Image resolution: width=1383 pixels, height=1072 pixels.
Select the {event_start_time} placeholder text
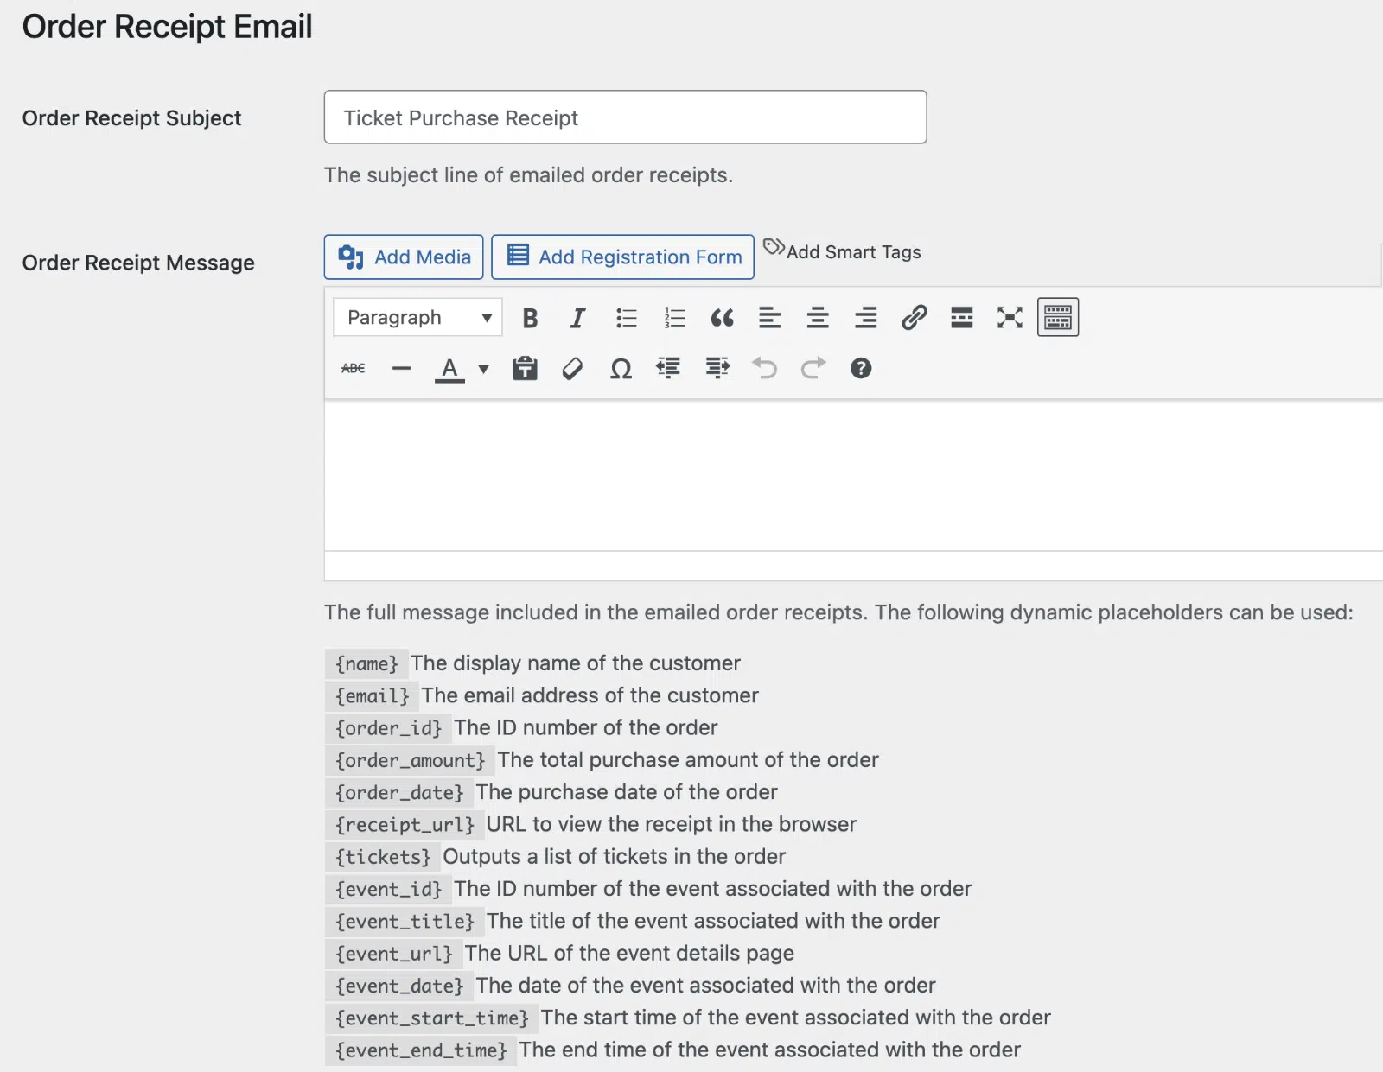point(431,1018)
